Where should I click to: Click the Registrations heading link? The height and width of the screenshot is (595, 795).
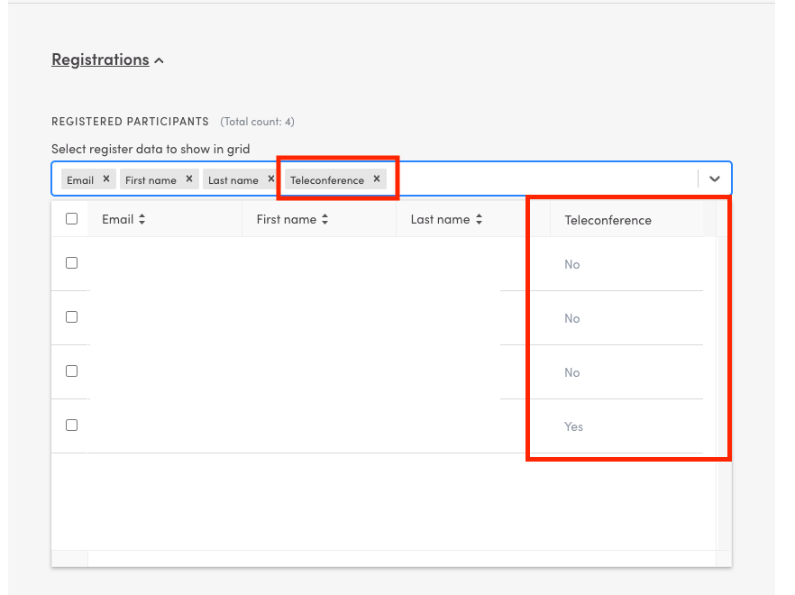(100, 59)
